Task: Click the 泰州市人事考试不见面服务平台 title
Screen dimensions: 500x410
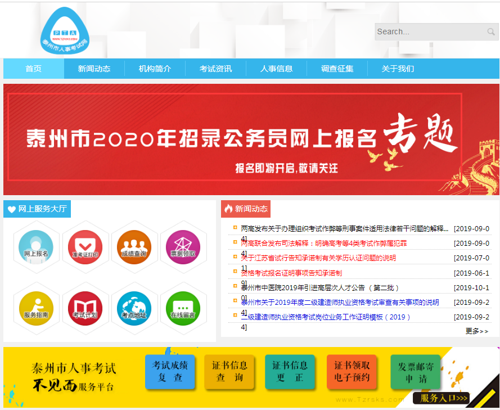Action: pos(73,377)
